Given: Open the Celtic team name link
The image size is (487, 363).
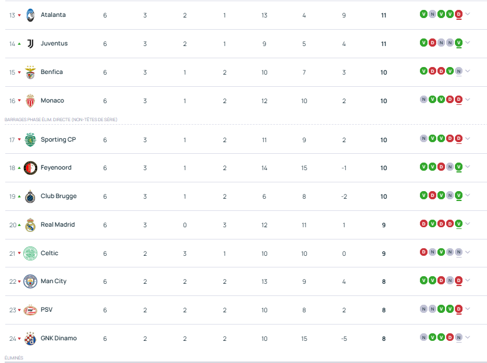Looking at the screenshot, I should [50, 253].
